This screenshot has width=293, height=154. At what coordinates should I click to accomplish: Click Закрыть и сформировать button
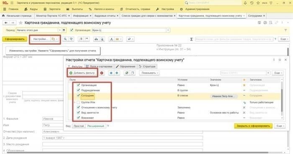[253, 126]
